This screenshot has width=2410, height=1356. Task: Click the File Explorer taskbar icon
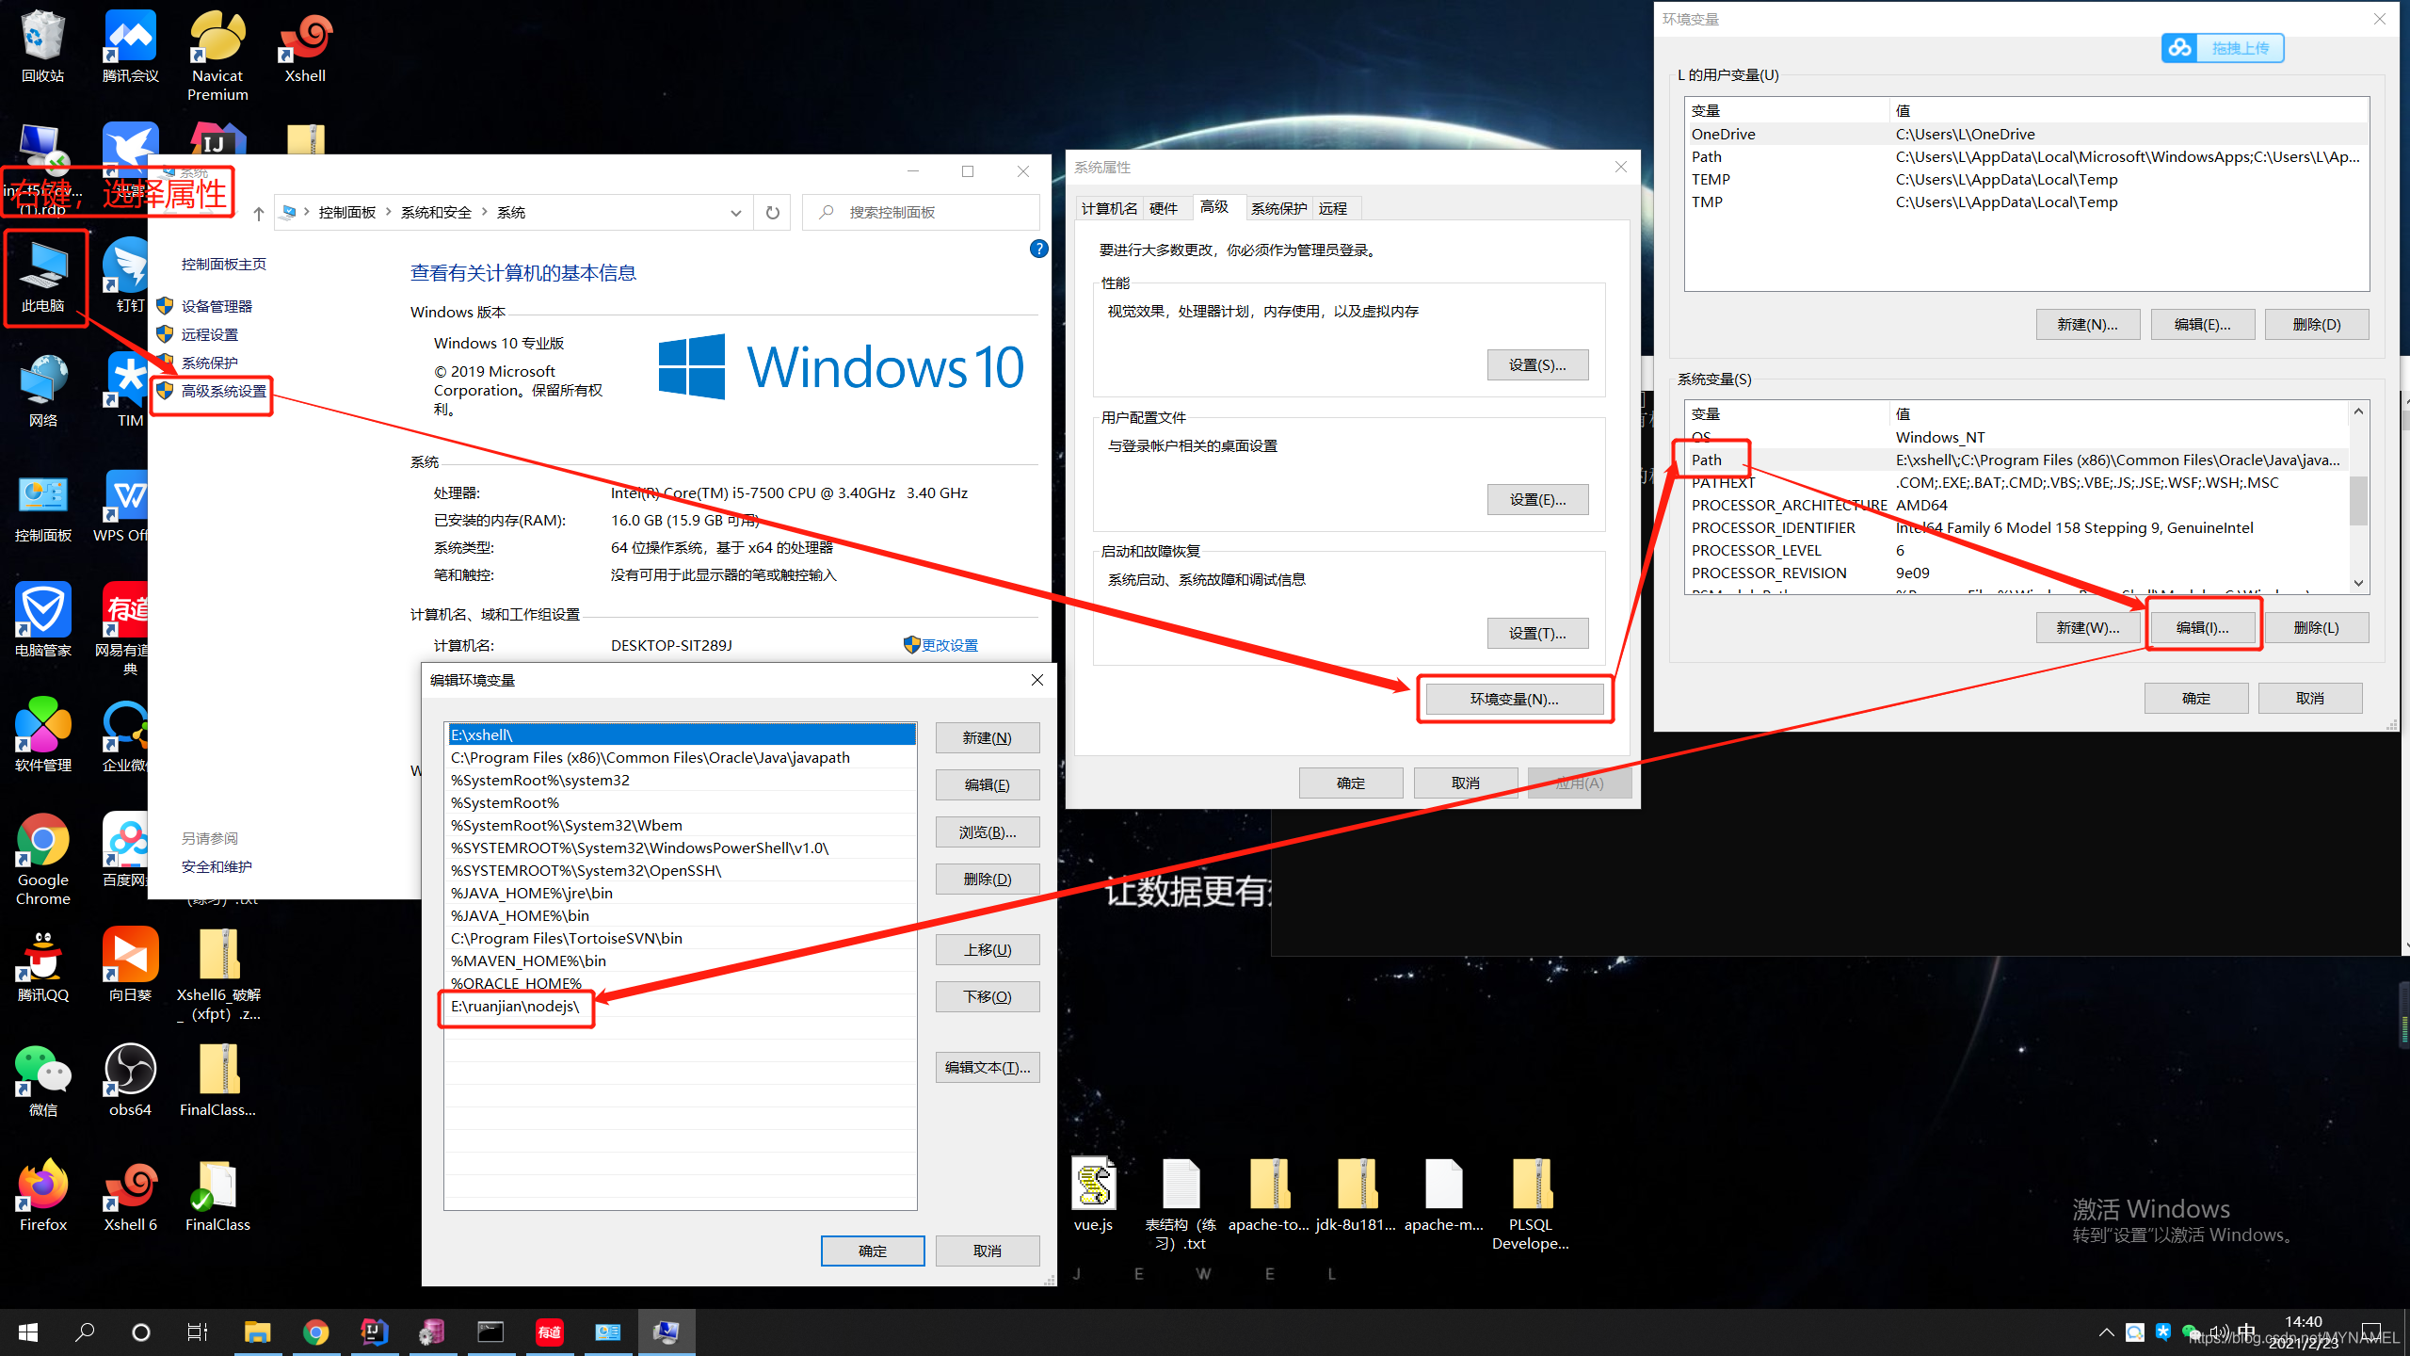(x=257, y=1332)
